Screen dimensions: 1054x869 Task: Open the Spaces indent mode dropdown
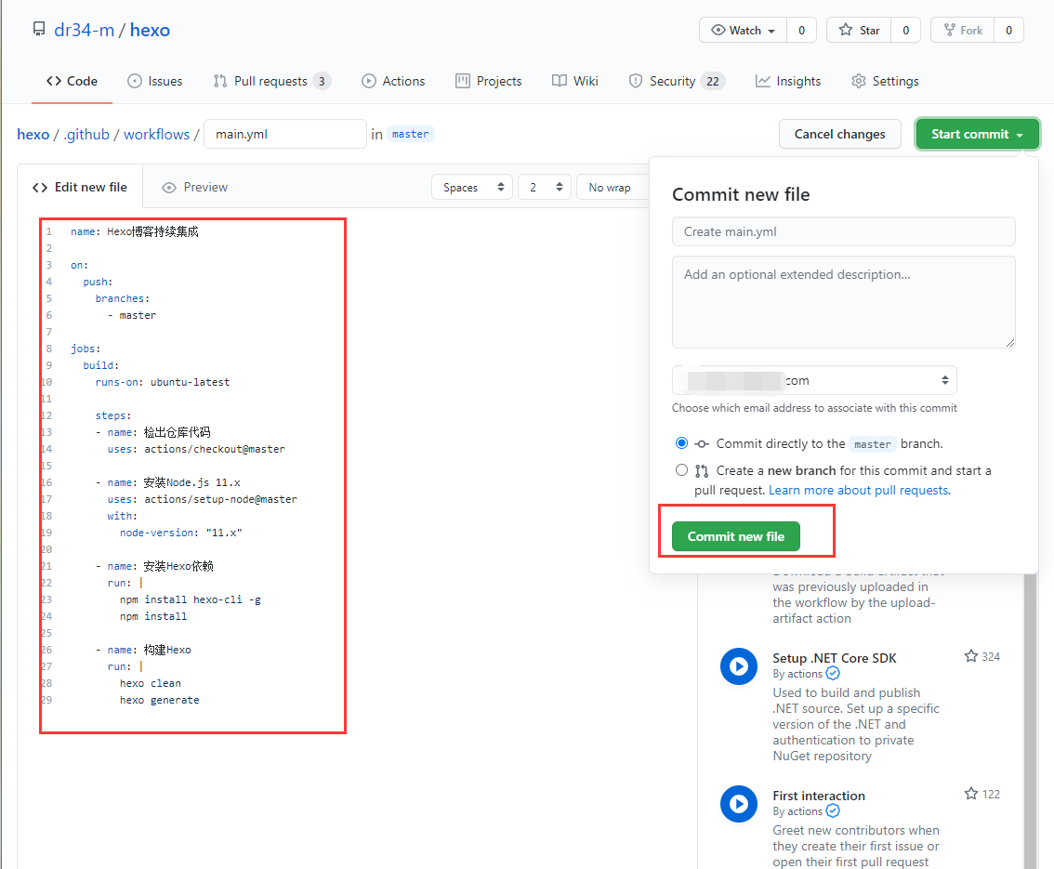(472, 187)
